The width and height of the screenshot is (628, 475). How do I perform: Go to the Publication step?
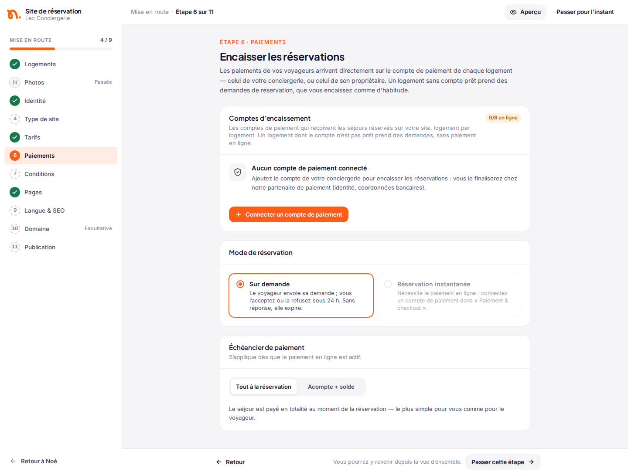click(61, 247)
